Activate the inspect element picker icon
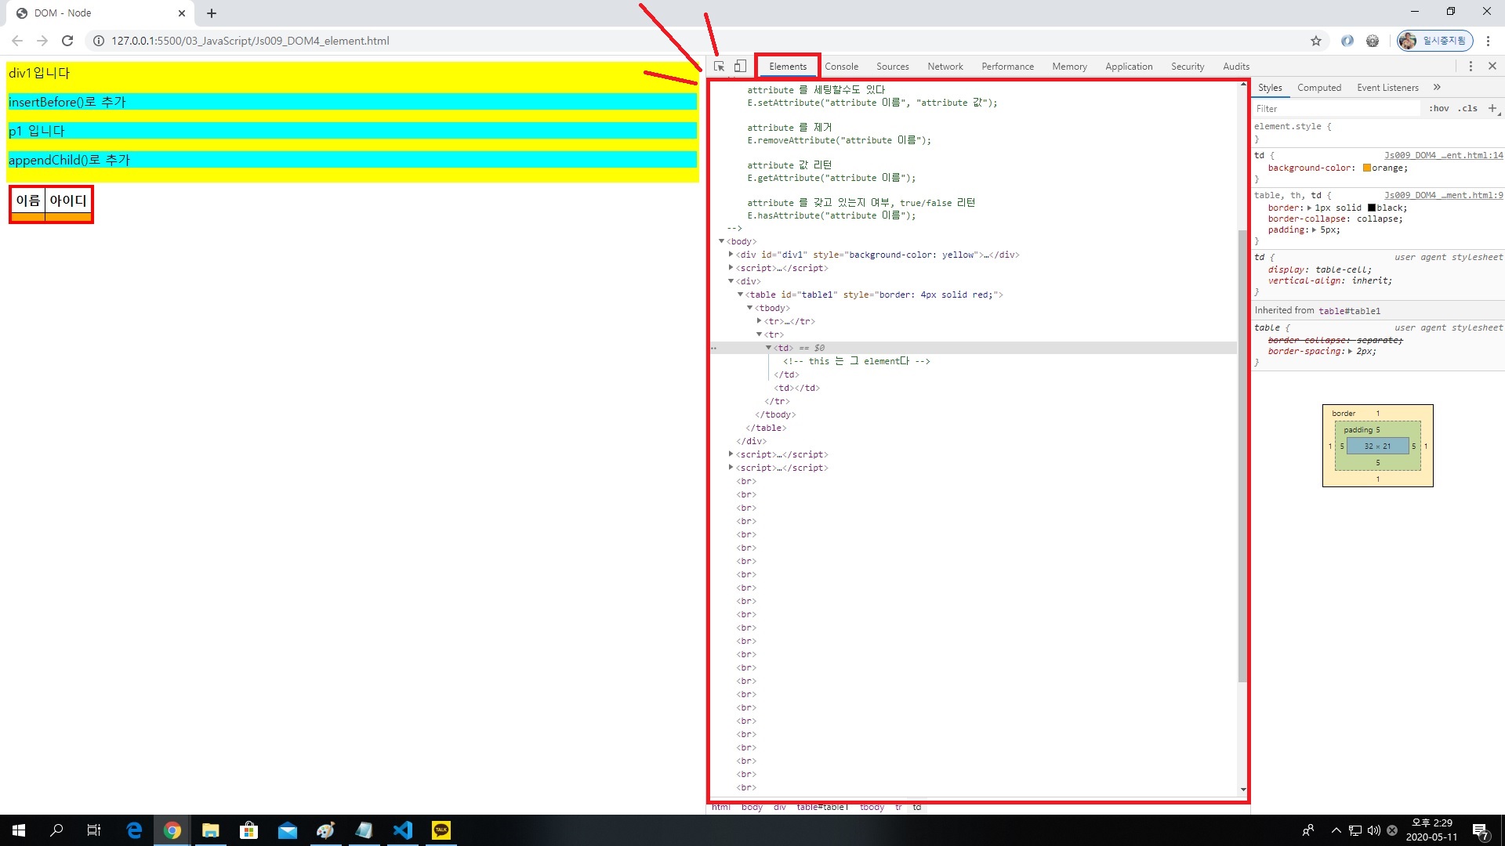 (x=719, y=67)
